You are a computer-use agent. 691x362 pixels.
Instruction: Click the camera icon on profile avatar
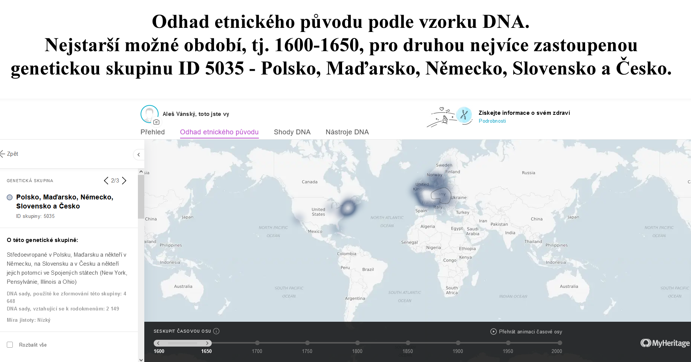coord(156,122)
